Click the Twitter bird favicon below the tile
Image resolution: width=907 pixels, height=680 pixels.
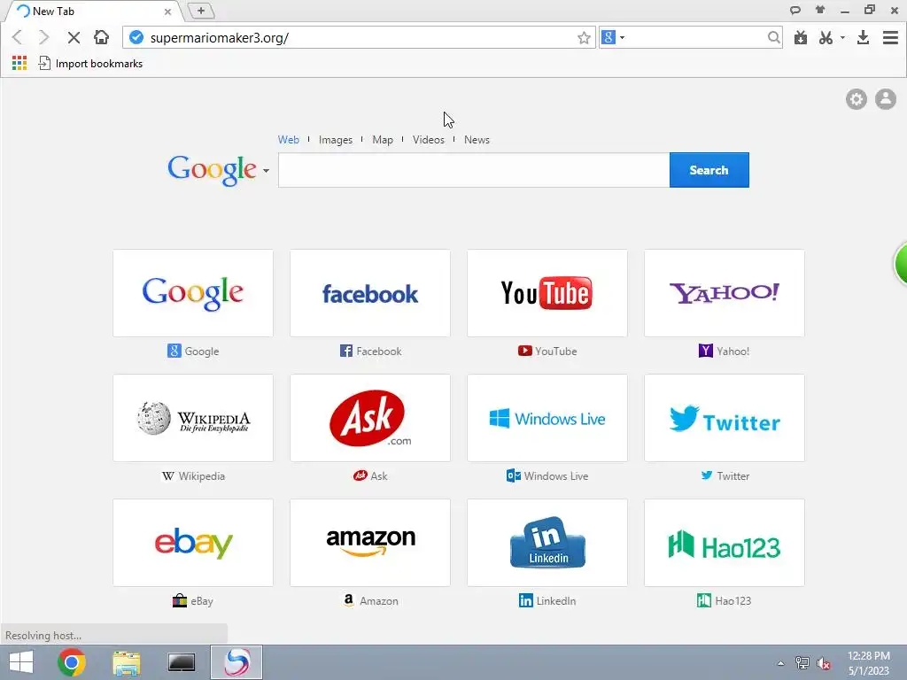click(707, 475)
